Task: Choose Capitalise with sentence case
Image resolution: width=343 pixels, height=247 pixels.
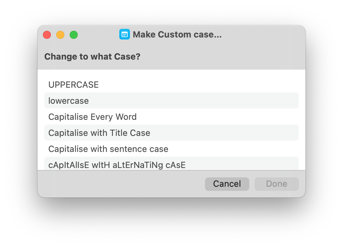Action: point(108,149)
